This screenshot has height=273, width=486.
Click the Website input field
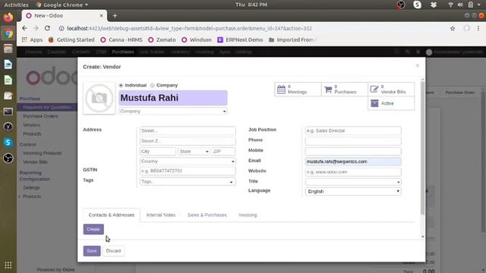click(x=353, y=172)
